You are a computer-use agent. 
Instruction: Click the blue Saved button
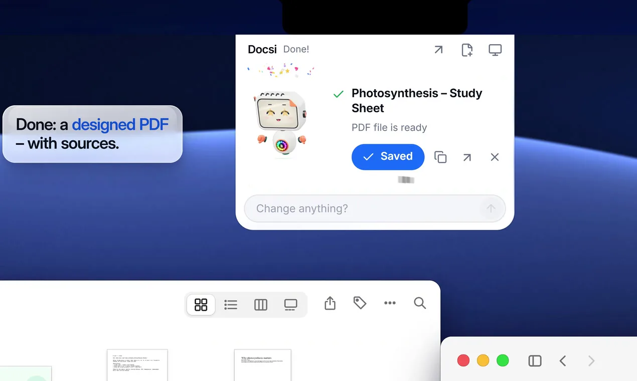[388, 156]
